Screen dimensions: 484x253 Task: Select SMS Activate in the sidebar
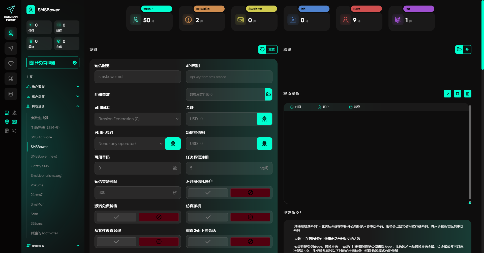[41, 137]
